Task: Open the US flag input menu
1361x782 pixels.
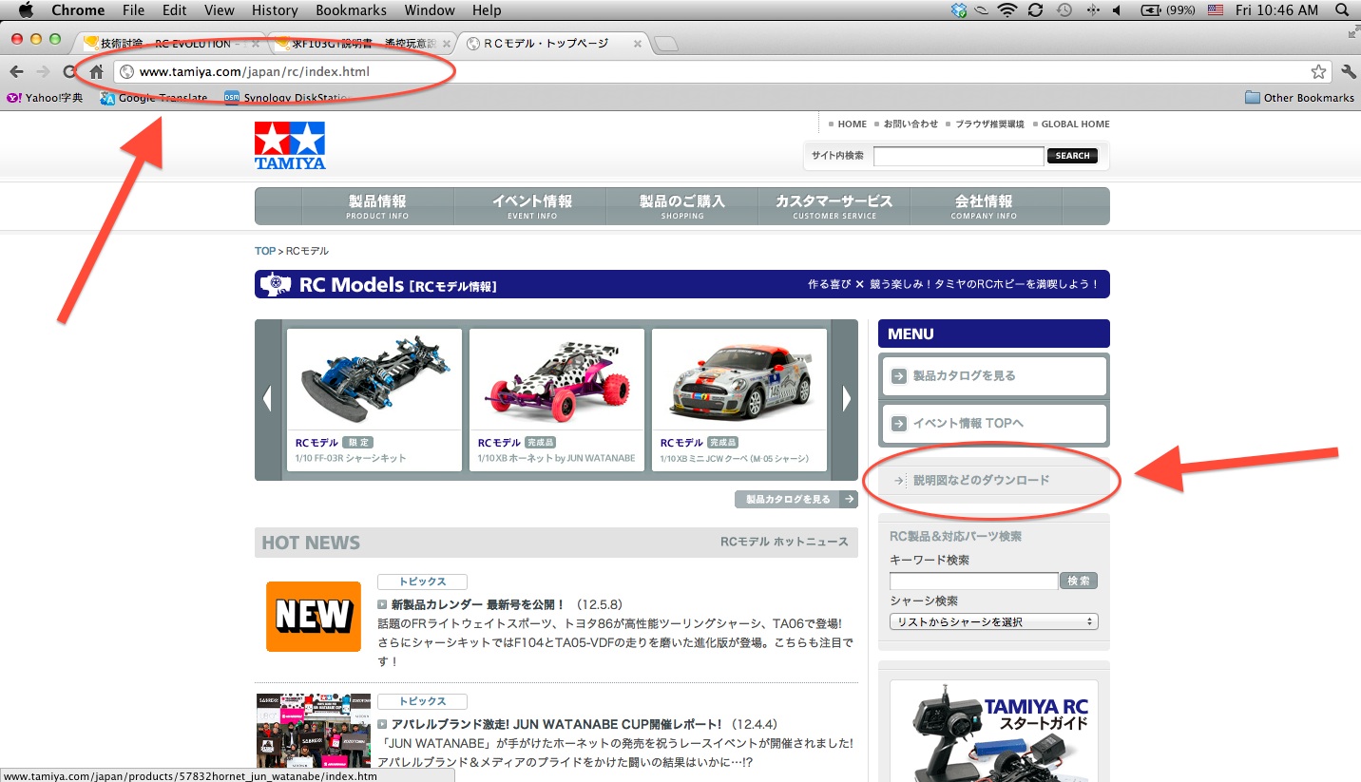Action: tap(1215, 10)
